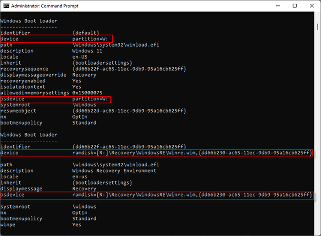Click the scrollbar up arrow
This screenshot has width=321, height=236.
point(317,16)
